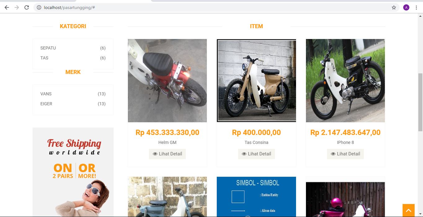Open the Tas Consina product image
This screenshot has height=217, width=423.
pos(256,80)
